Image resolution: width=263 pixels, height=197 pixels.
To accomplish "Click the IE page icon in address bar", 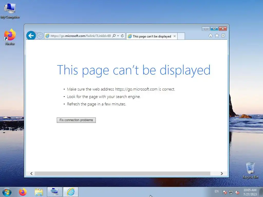I will pos(47,36).
